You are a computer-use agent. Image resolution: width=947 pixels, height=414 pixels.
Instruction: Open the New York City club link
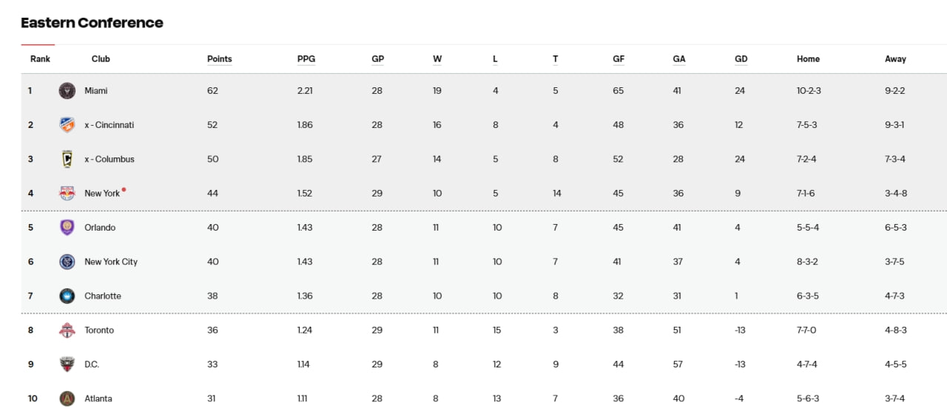pos(111,262)
